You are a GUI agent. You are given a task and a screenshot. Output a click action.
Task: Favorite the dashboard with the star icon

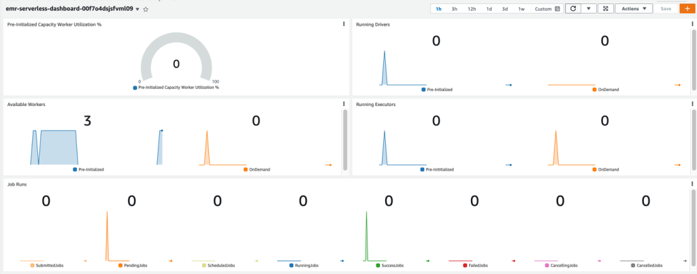pyautogui.click(x=146, y=9)
